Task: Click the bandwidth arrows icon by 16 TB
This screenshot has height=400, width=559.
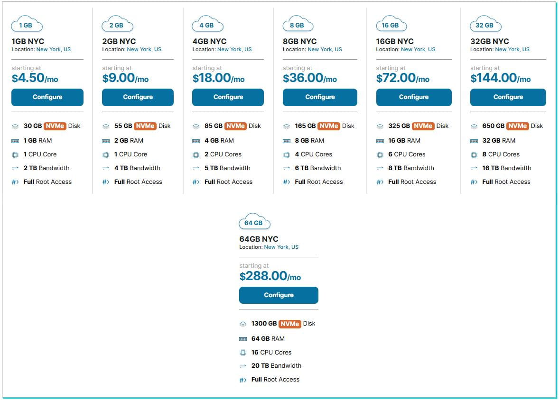Action: coord(474,168)
